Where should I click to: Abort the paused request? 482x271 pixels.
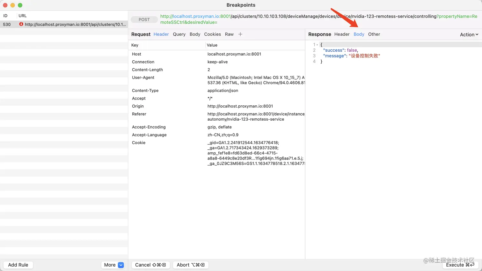coord(191,265)
